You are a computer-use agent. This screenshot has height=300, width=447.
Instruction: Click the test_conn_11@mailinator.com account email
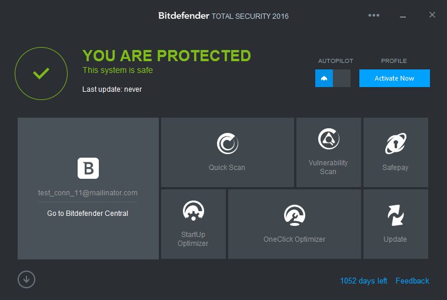click(x=88, y=193)
